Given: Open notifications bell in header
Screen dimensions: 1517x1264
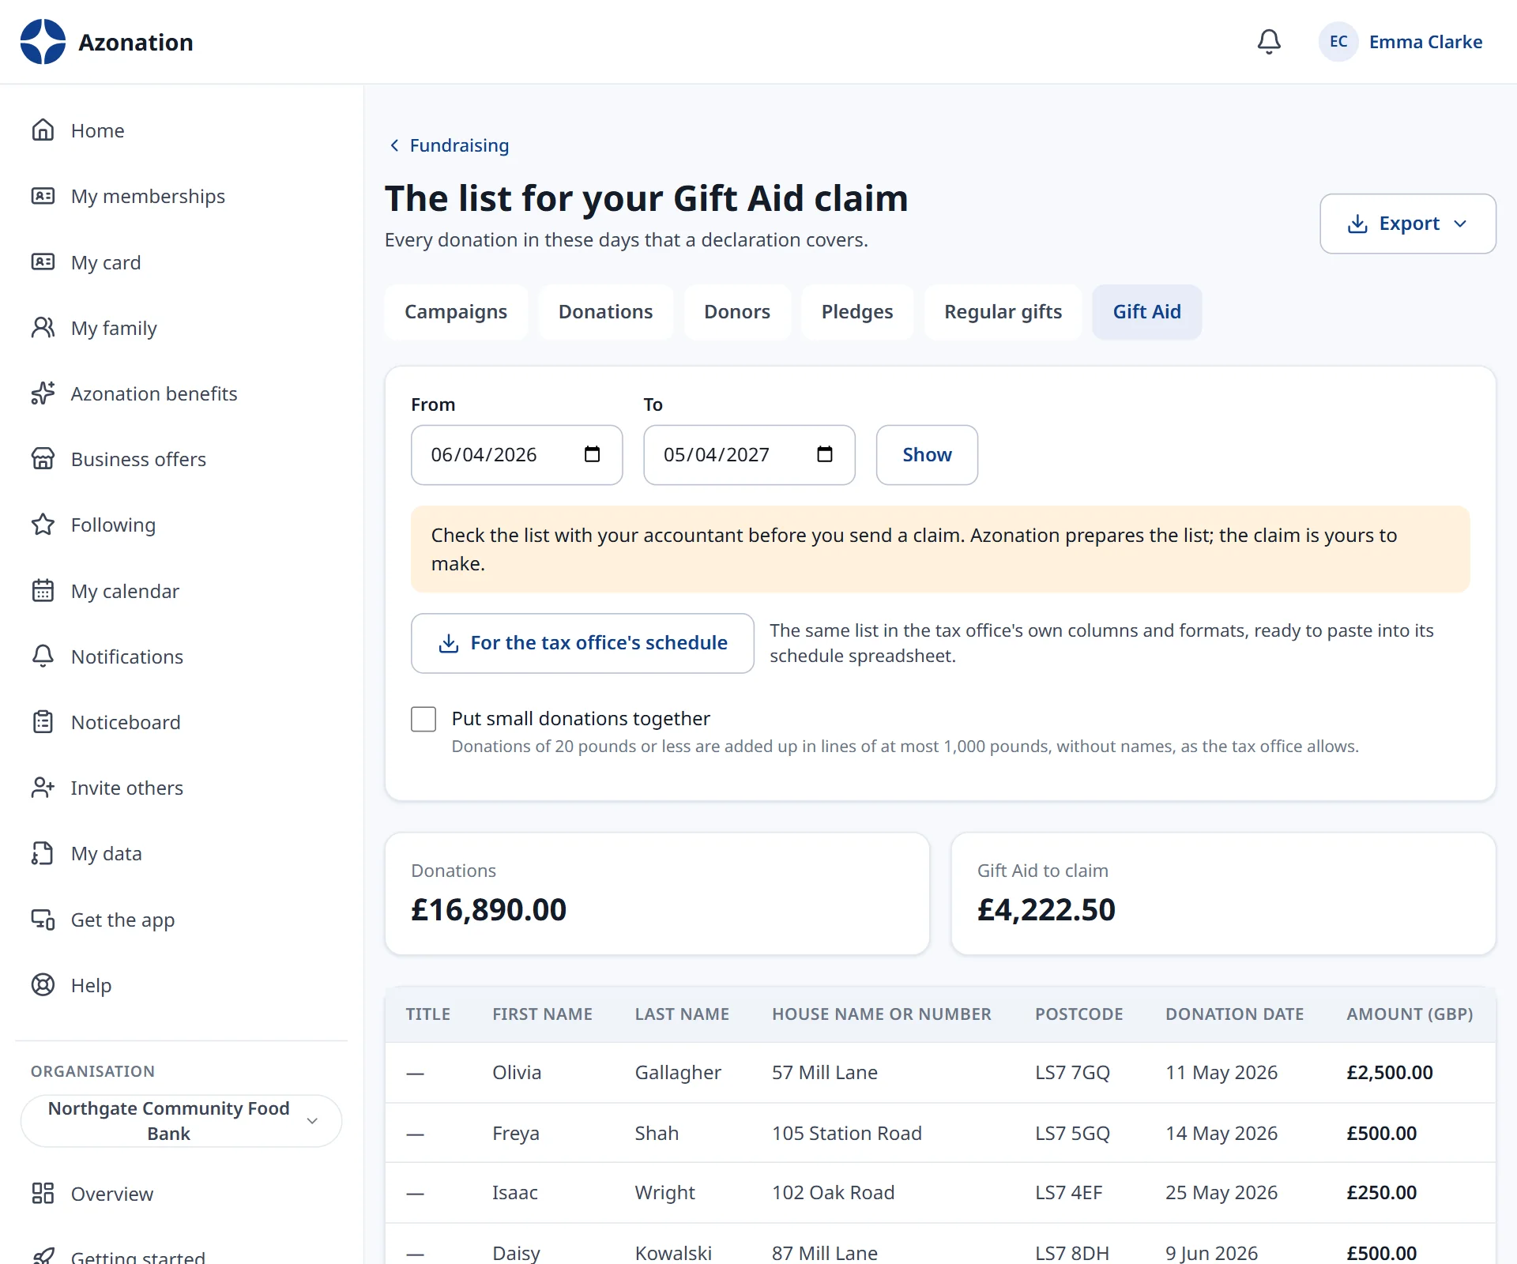Looking at the screenshot, I should tap(1269, 42).
